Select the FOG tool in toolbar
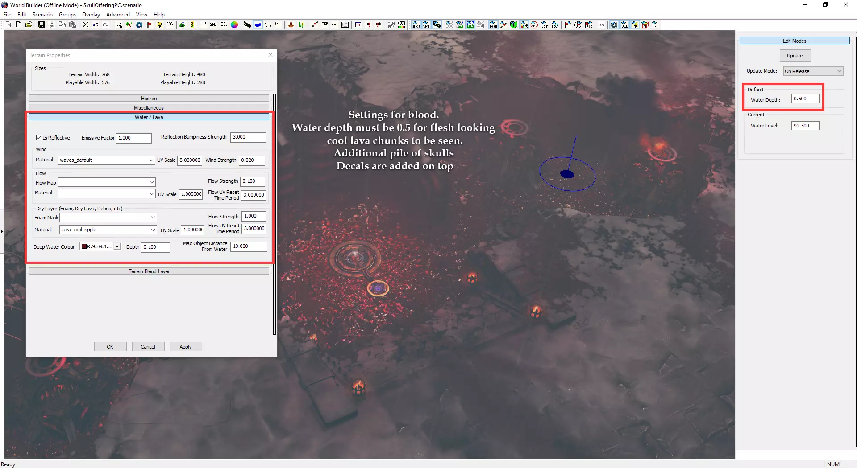The width and height of the screenshot is (857, 468). pyautogui.click(x=170, y=25)
